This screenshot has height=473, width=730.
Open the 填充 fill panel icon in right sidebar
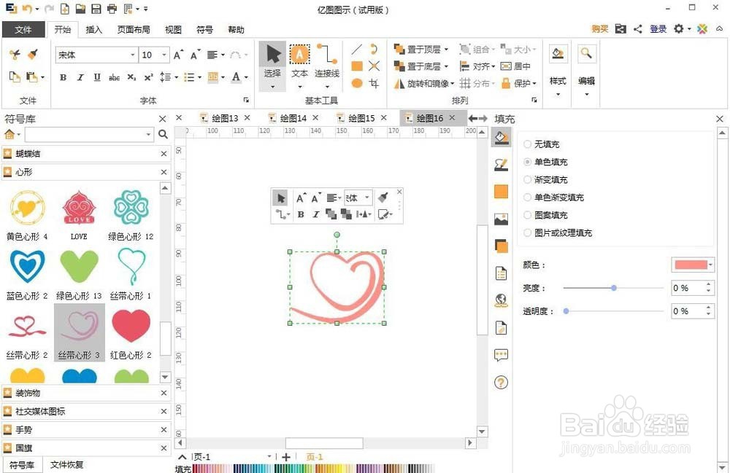(x=501, y=137)
